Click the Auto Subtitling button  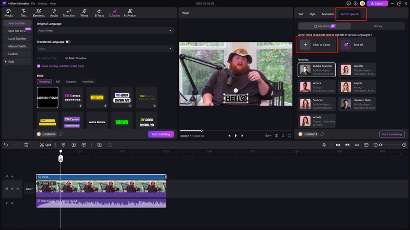click(161, 134)
